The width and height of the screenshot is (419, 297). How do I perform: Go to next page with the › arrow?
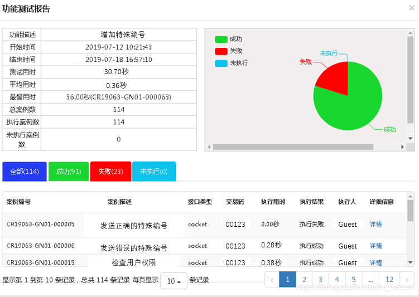[x=407, y=279]
